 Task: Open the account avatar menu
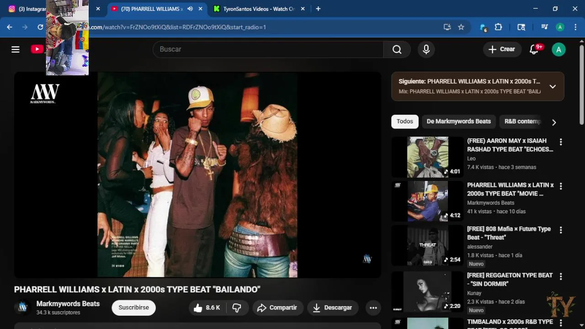[x=558, y=49]
